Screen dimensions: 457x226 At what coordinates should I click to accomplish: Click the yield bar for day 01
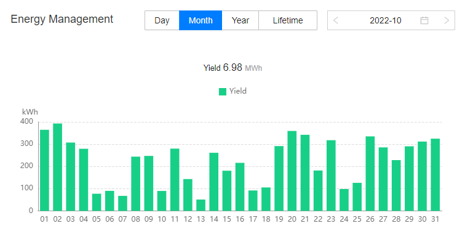[44, 171]
